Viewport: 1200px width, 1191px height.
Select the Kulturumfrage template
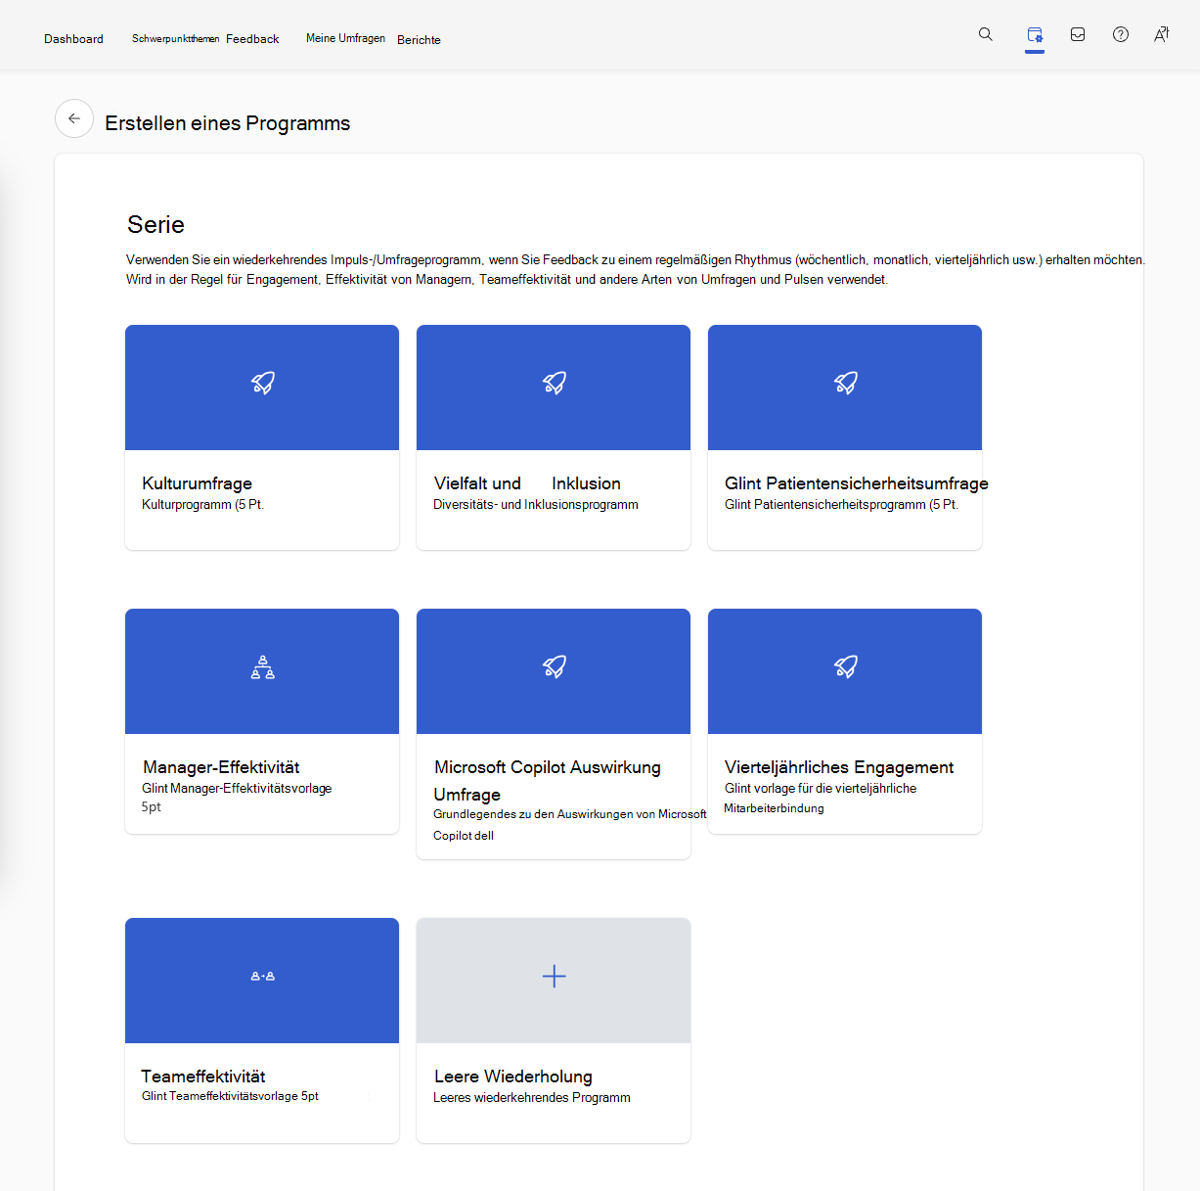[261, 437]
